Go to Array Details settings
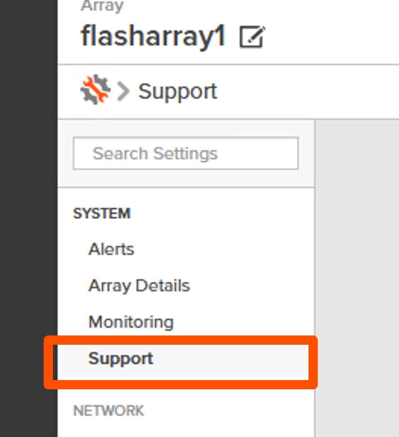 [x=139, y=286]
